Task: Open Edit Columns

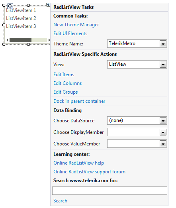Action: point(67,83)
